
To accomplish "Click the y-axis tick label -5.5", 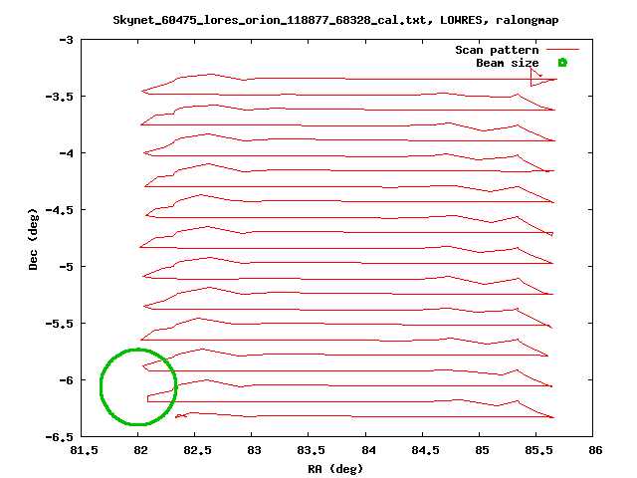I will click(x=60, y=324).
